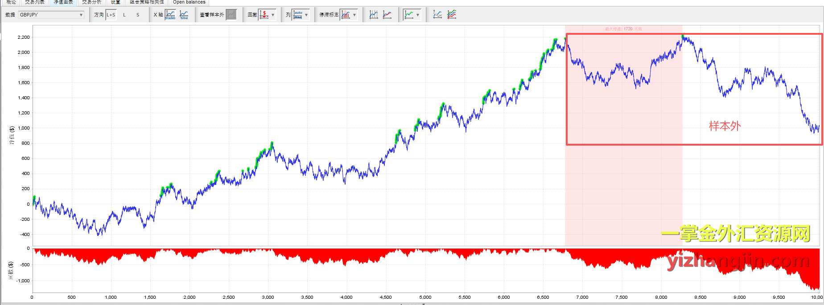The image size is (824, 305).
Task: Open the 设置 tab
Action: pyautogui.click(x=115, y=2)
